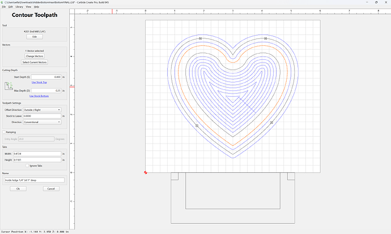Select tab marker at lower right of heart
Image resolution: width=391 pixels, height=234 pixels.
[x=271, y=123]
